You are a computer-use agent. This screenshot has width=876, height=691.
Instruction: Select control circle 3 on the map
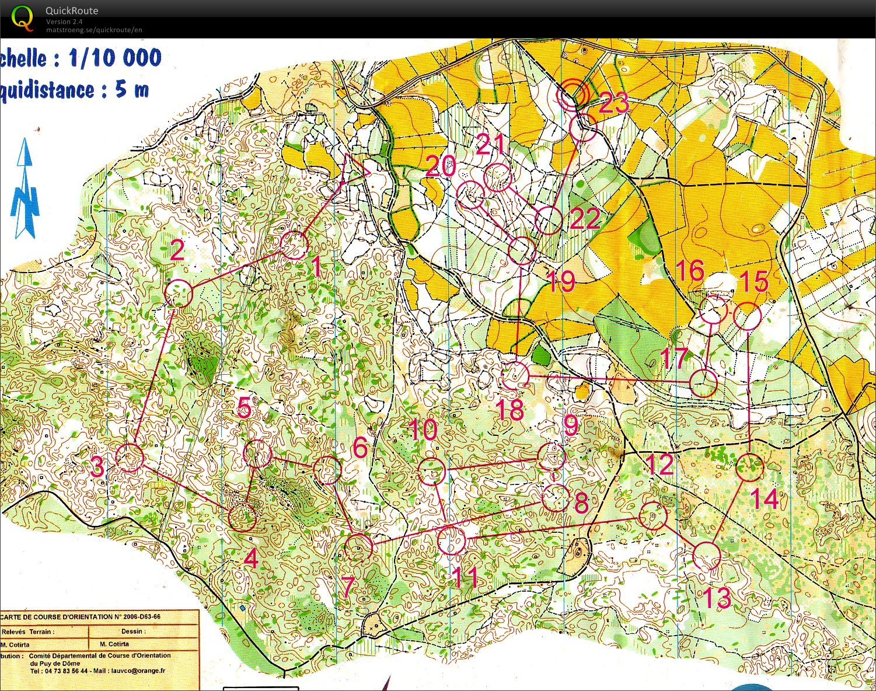point(130,458)
